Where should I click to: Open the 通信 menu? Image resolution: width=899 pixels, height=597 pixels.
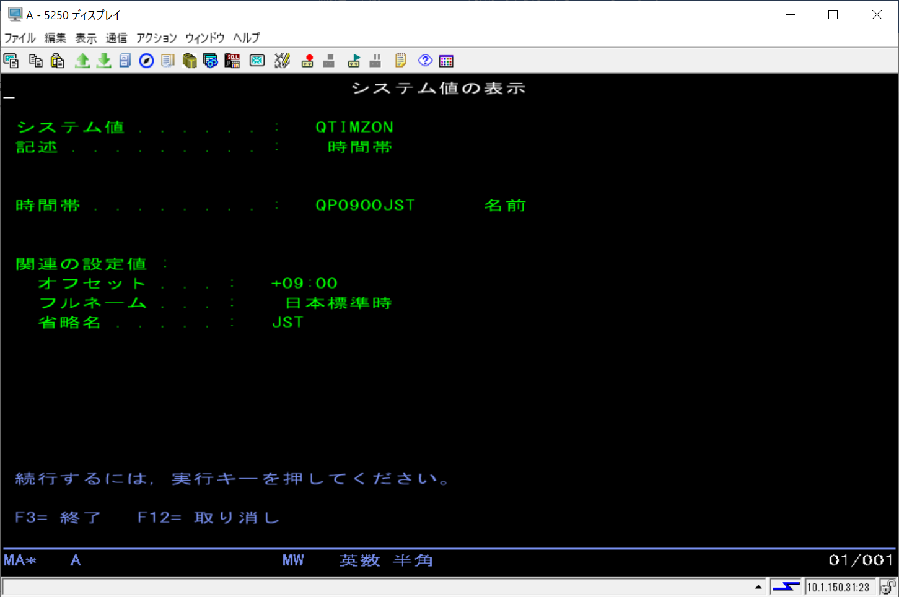116,38
